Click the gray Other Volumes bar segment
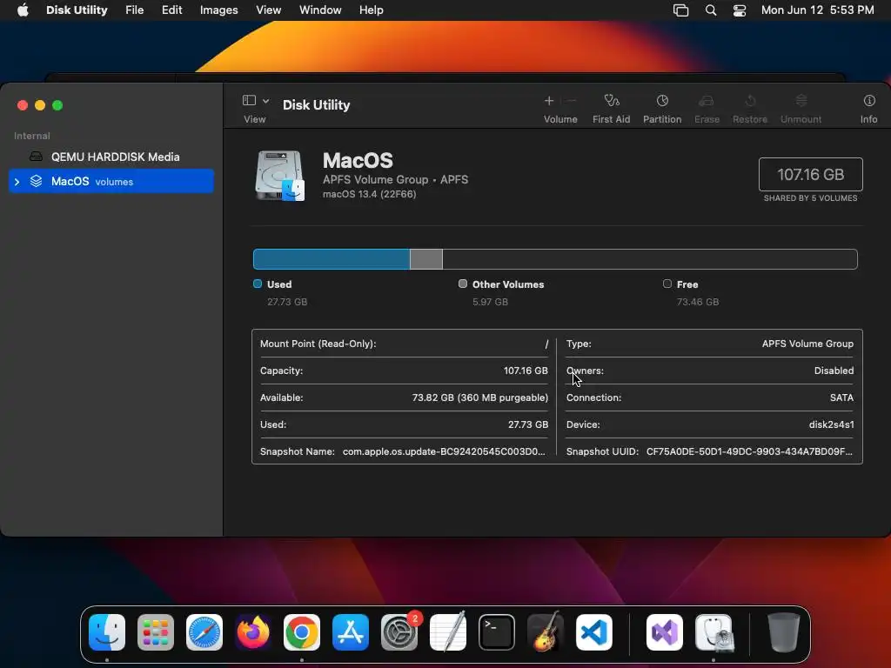Viewport: 891px width, 668px height. [426, 259]
